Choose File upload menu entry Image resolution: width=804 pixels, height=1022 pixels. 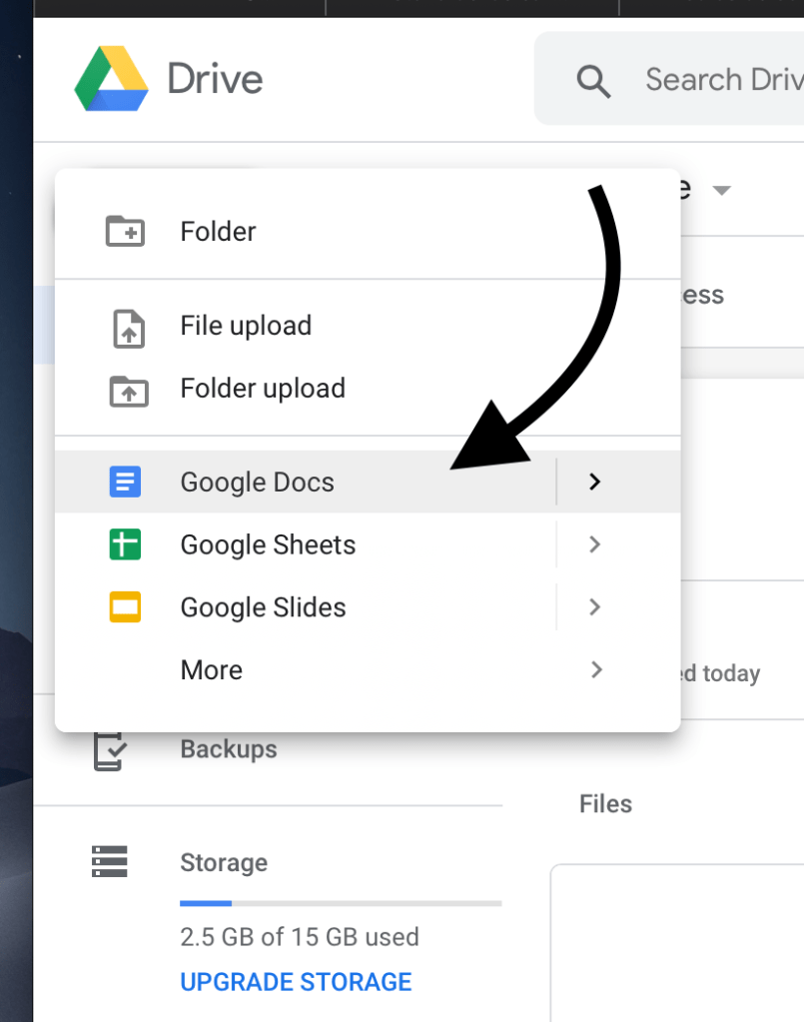click(246, 327)
